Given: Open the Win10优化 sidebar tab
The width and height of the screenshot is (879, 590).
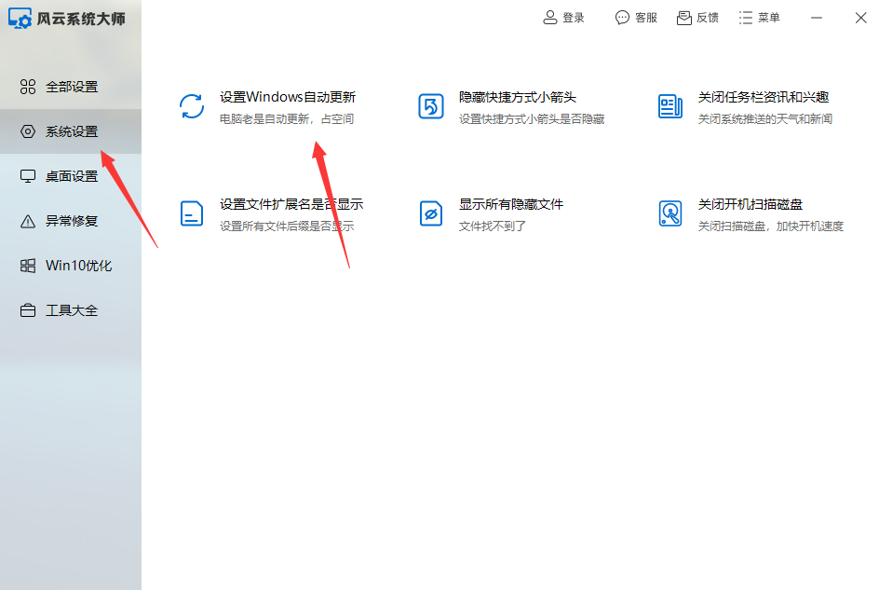Looking at the screenshot, I should tap(71, 266).
